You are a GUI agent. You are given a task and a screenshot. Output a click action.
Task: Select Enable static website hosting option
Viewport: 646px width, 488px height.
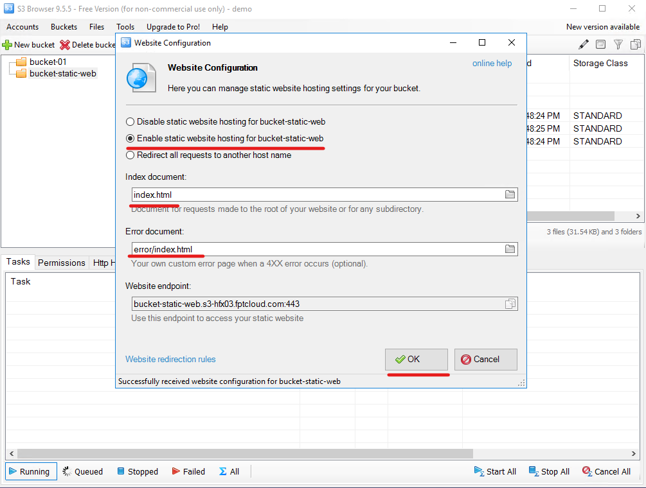pyautogui.click(x=130, y=138)
